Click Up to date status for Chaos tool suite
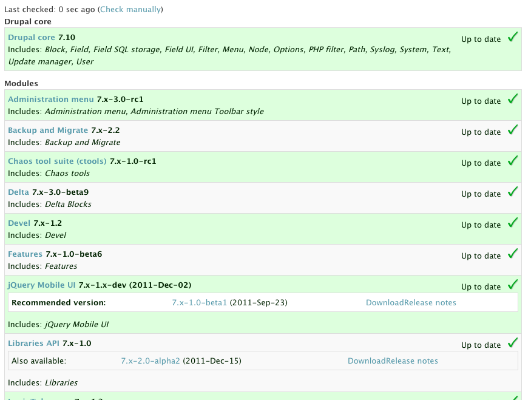This screenshot has width=531, height=400. pos(481,163)
